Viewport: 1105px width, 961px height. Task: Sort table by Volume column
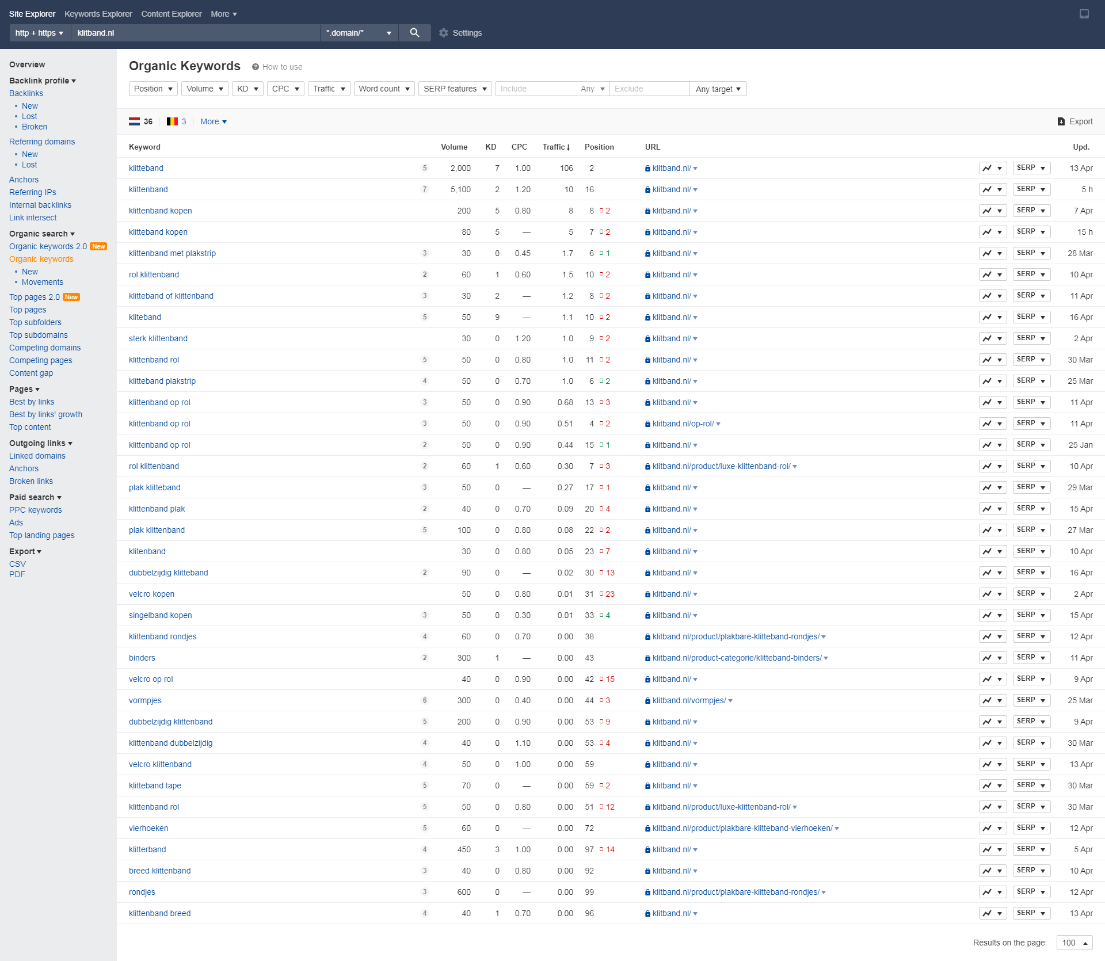[454, 147]
